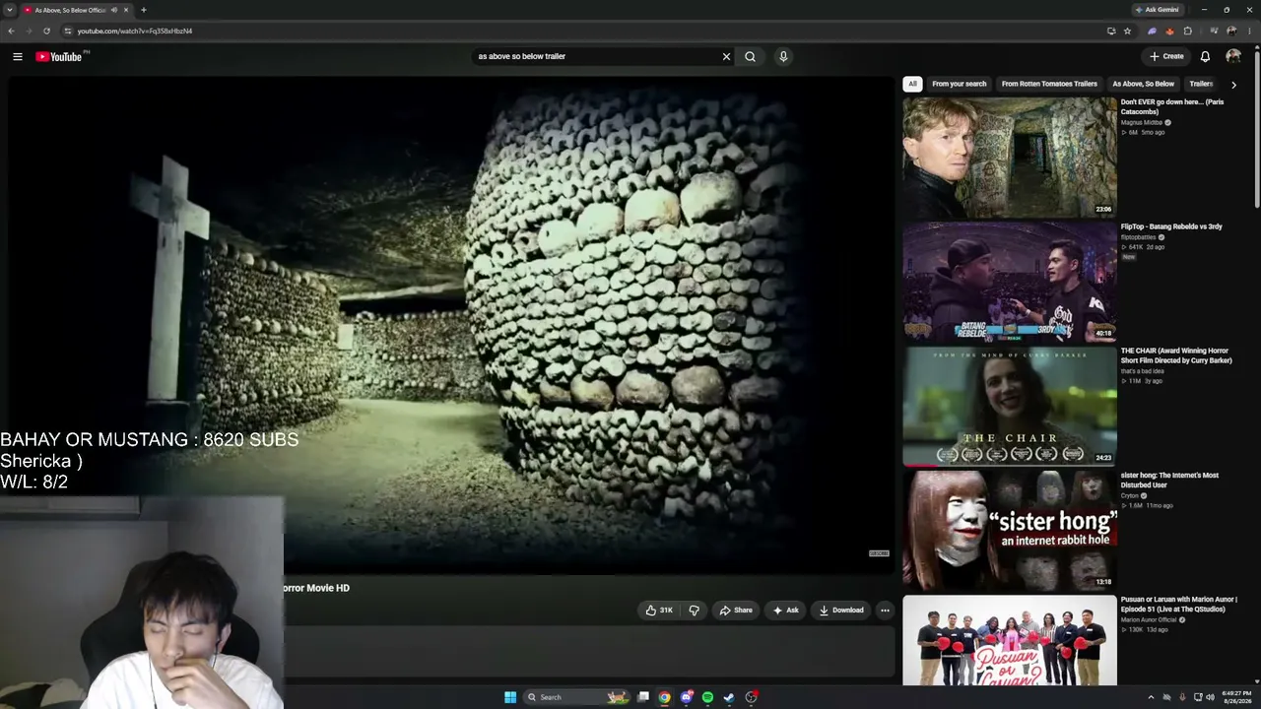1261x709 pixels.
Task: Open Discord from the taskbar
Action: tap(687, 697)
